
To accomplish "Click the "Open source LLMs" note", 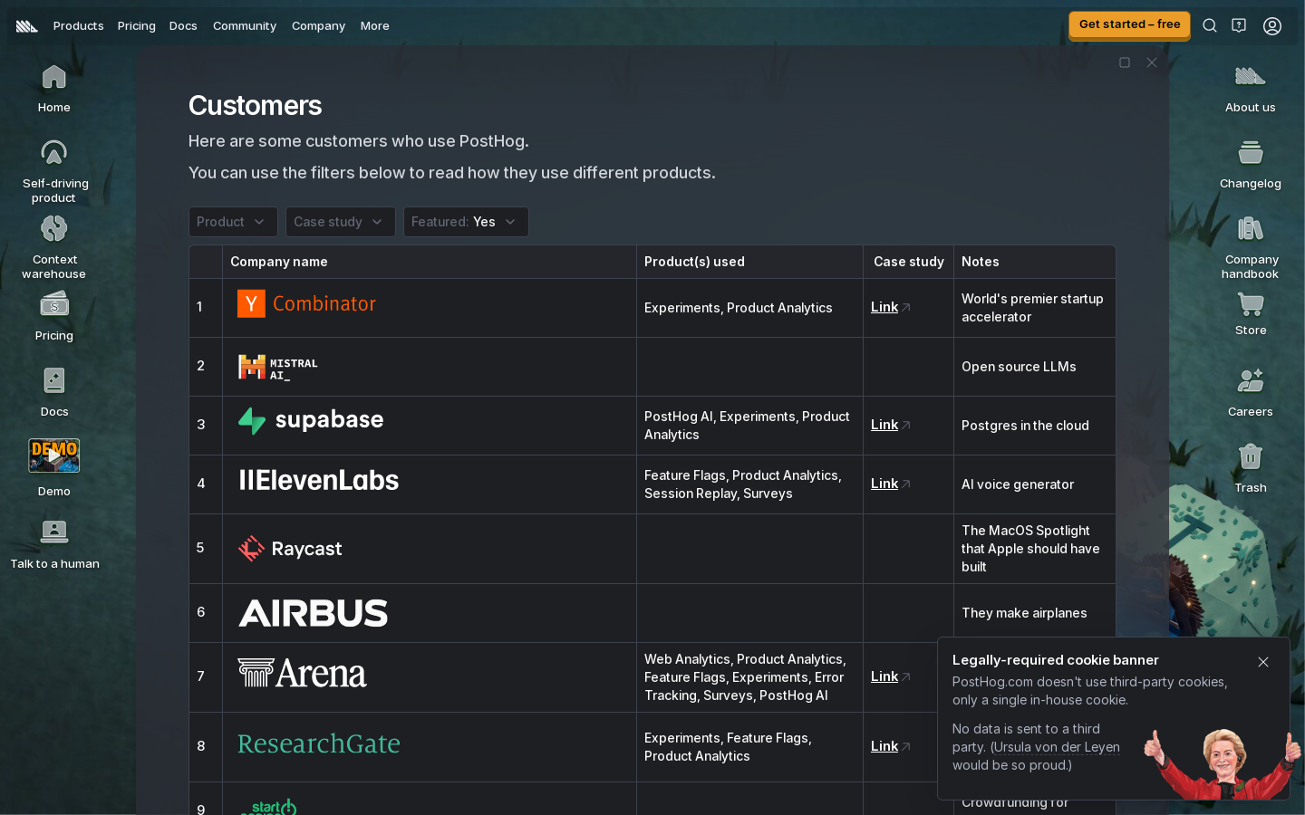I will 1019,367.
